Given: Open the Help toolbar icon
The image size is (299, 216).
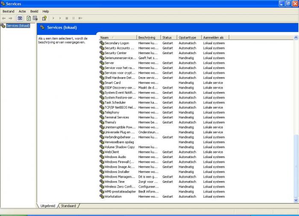Looking at the screenshot, I should click(x=44, y=18).
